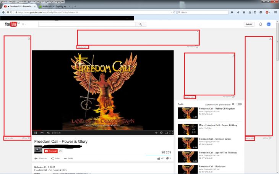This screenshot has height=174, width=279.
Task: Open the Historie menu
Action: coord(31,2)
